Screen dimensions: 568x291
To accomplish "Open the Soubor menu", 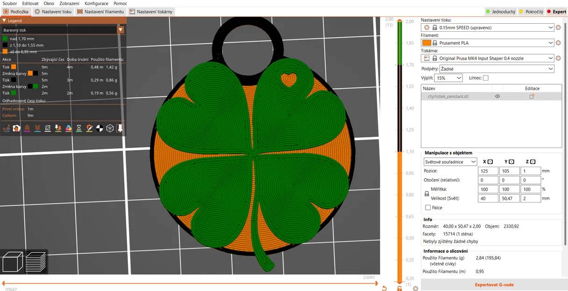I will (x=10, y=3).
